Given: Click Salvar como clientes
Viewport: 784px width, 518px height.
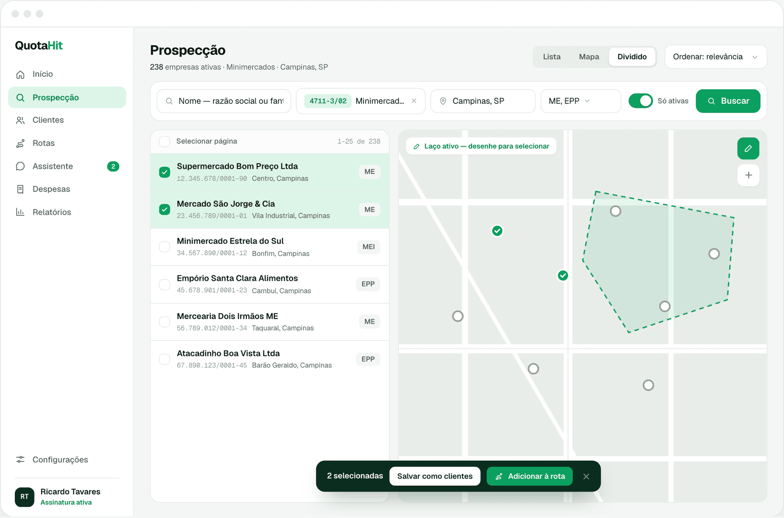Looking at the screenshot, I should pos(435,476).
